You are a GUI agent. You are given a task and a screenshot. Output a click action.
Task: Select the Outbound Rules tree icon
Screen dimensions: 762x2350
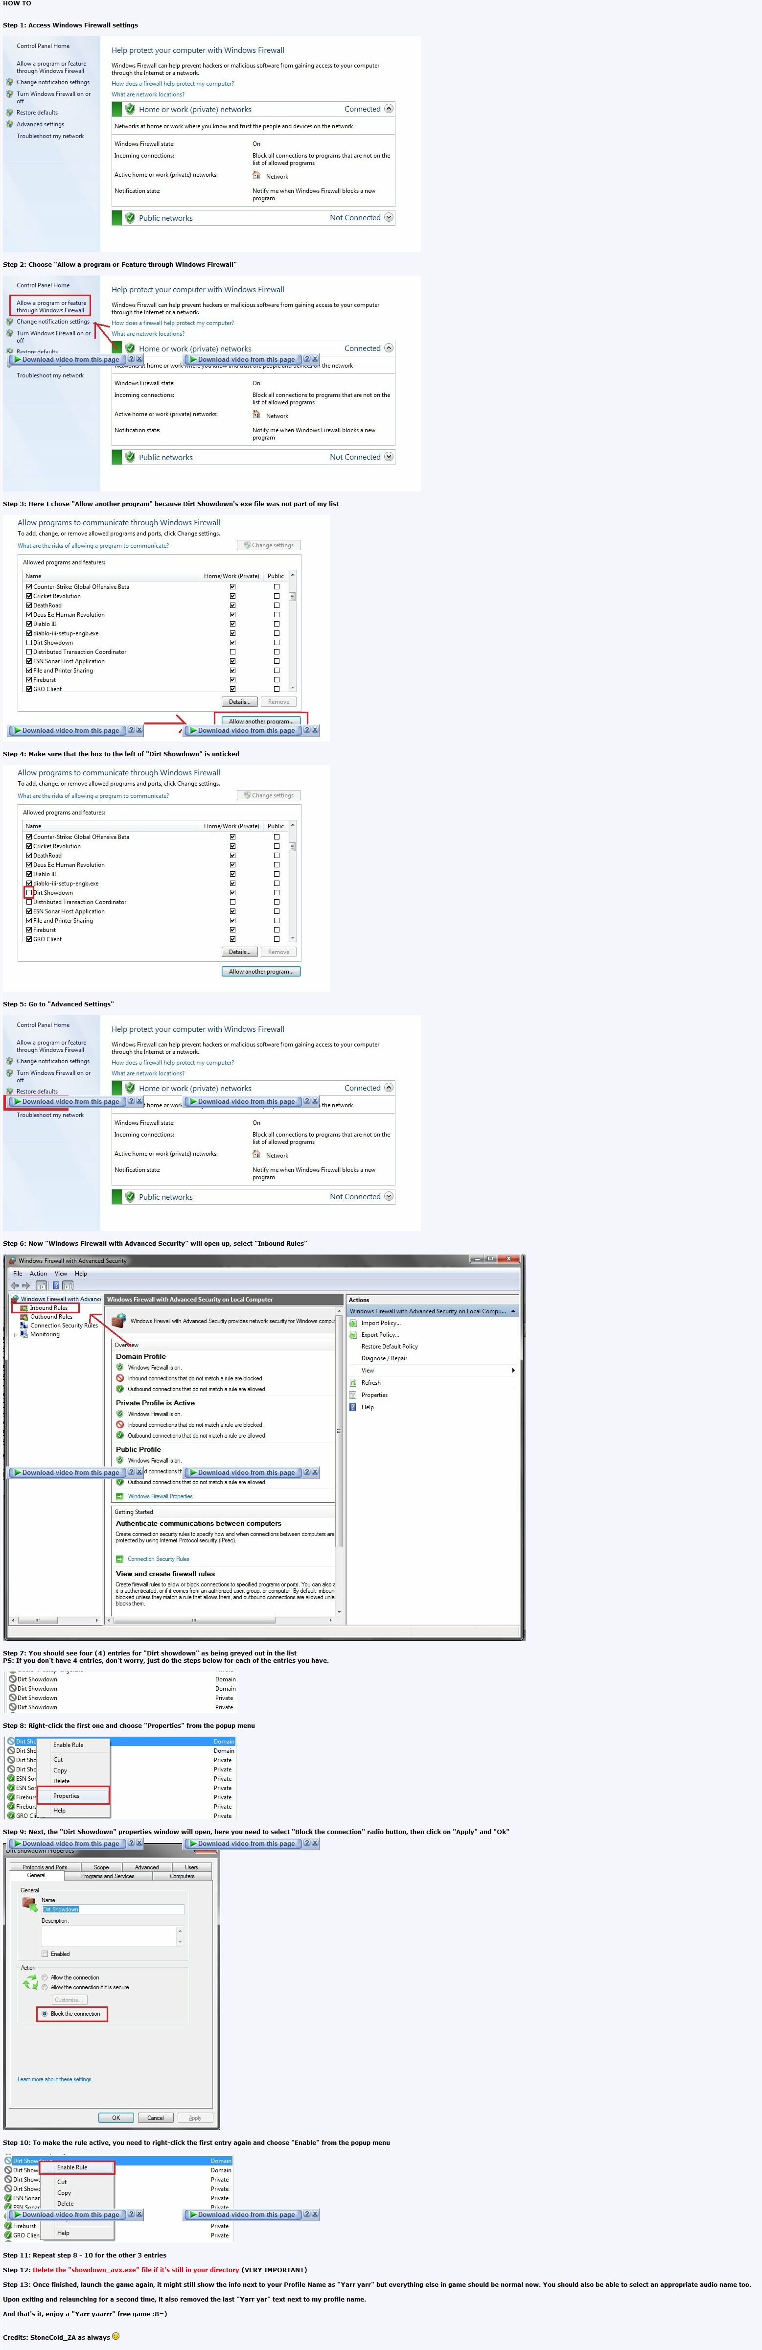[23, 1316]
